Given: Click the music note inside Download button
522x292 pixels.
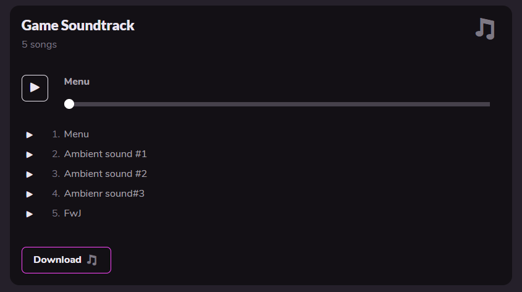Looking at the screenshot, I should point(92,260).
